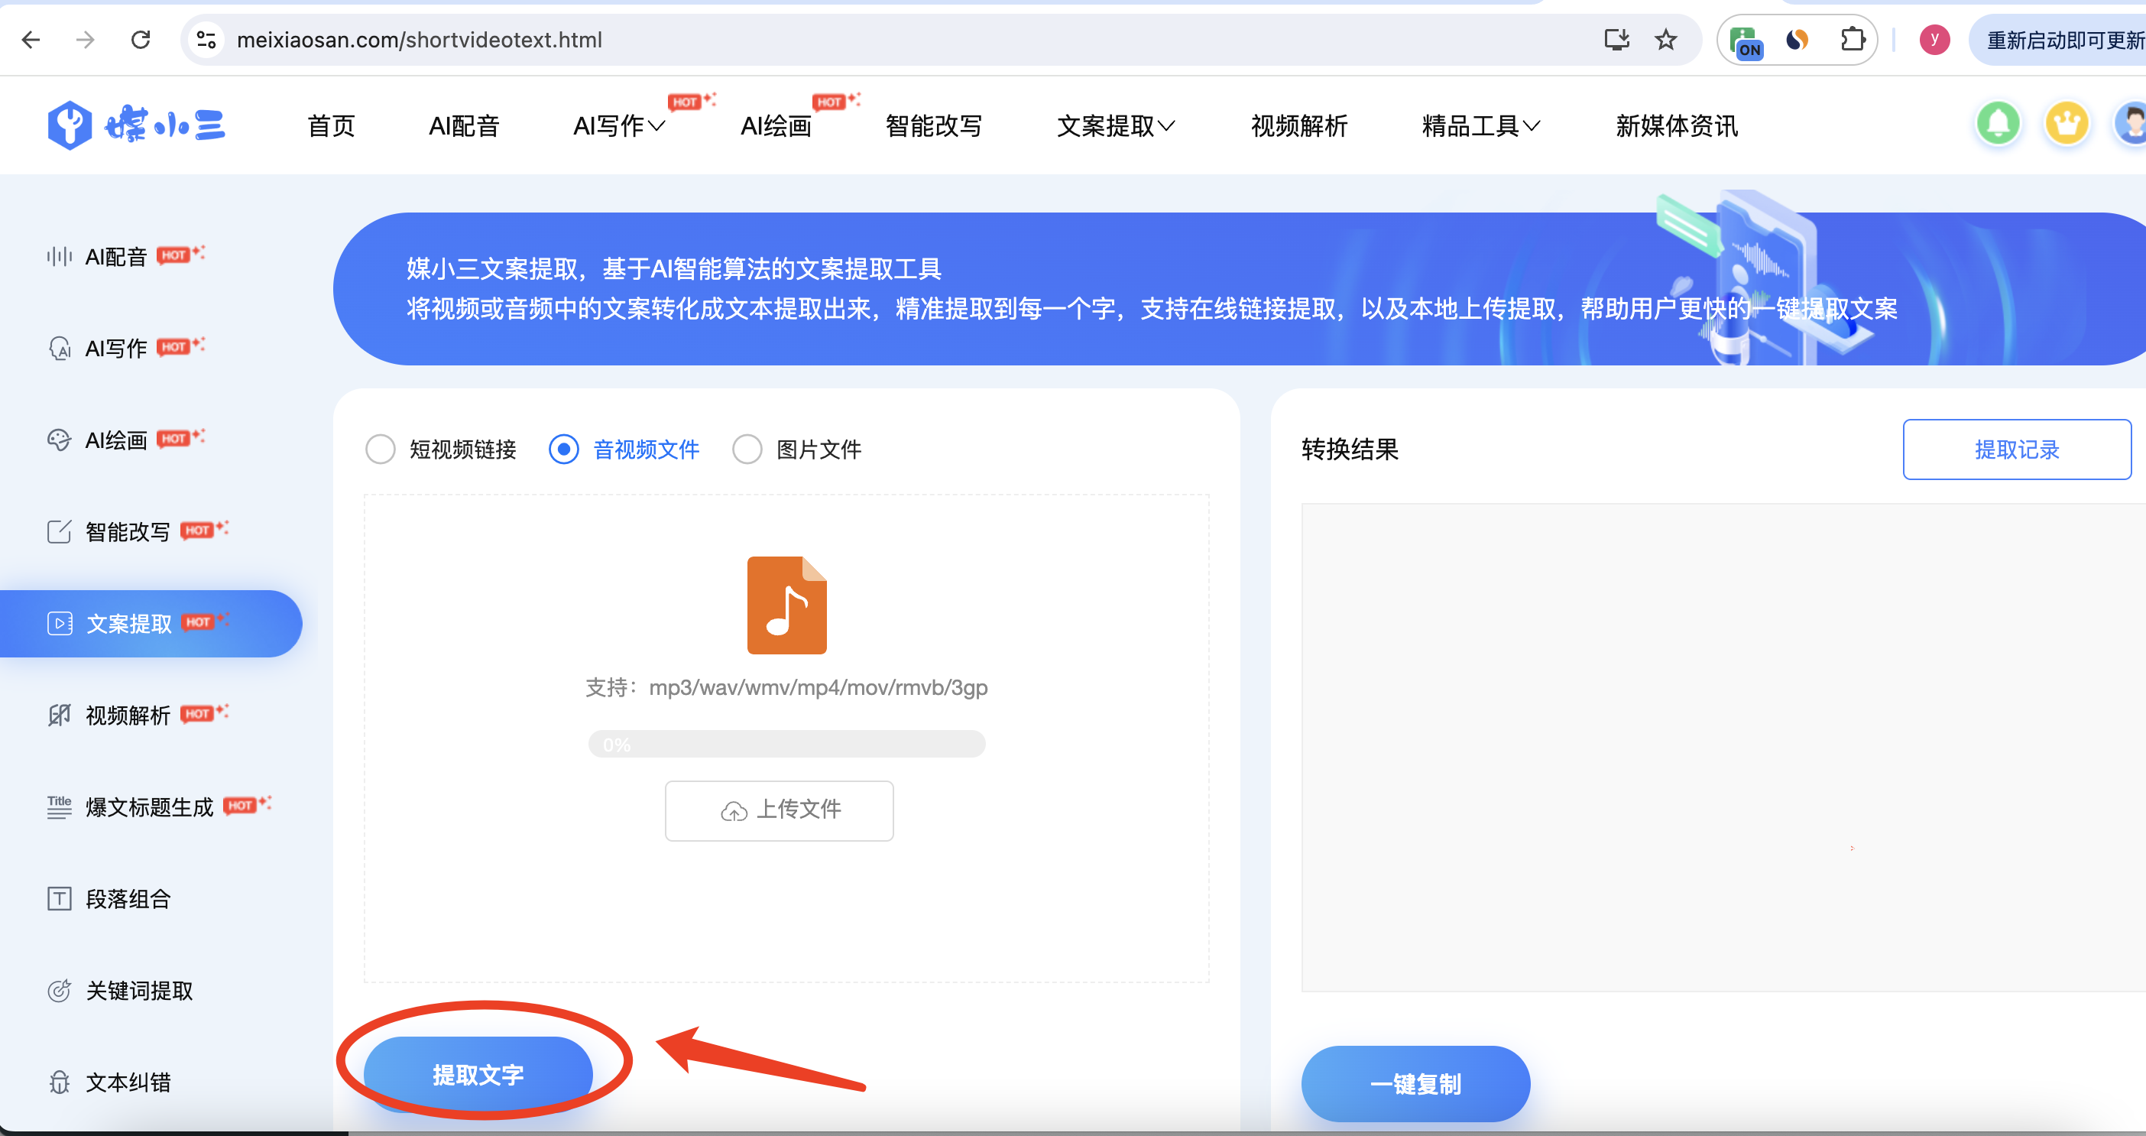Click the AI绘画 palette icon in sidebar
The width and height of the screenshot is (2146, 1136).
[x=59, y=440]
